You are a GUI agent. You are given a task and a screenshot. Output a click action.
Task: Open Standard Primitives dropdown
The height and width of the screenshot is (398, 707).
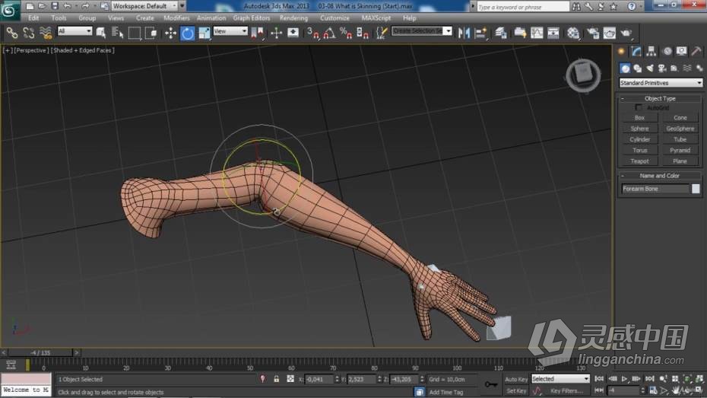pyautogui.click(x=661, y=83)
